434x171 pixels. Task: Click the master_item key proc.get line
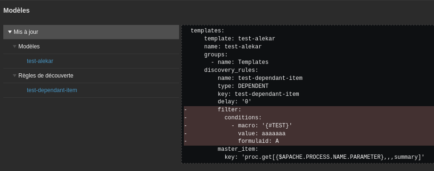[x=324, y=157]
